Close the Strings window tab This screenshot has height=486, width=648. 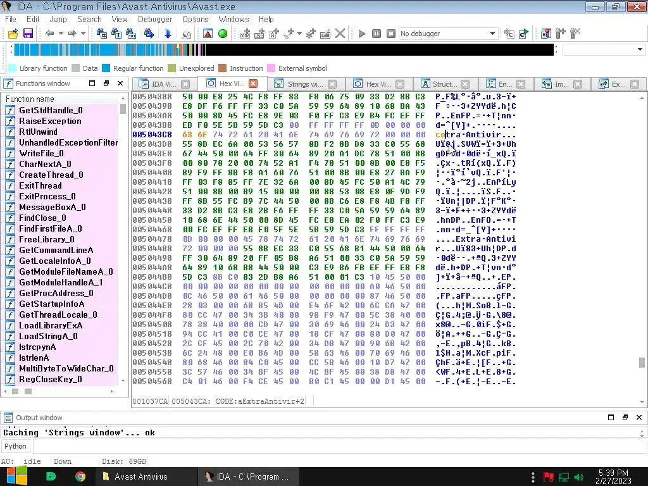(x=332, y=84)
